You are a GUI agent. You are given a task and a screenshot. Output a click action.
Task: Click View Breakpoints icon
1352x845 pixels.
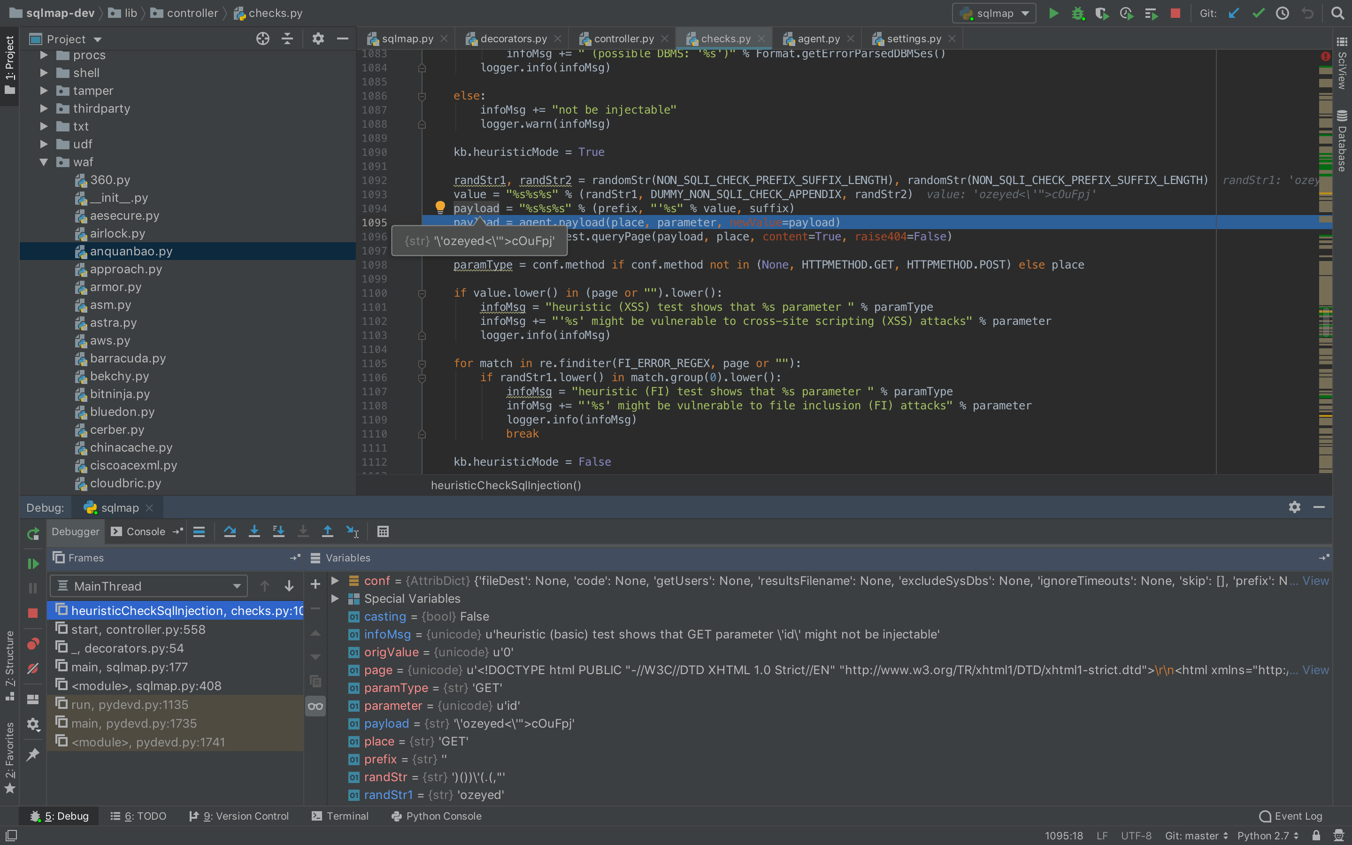[x=33, y=644]
